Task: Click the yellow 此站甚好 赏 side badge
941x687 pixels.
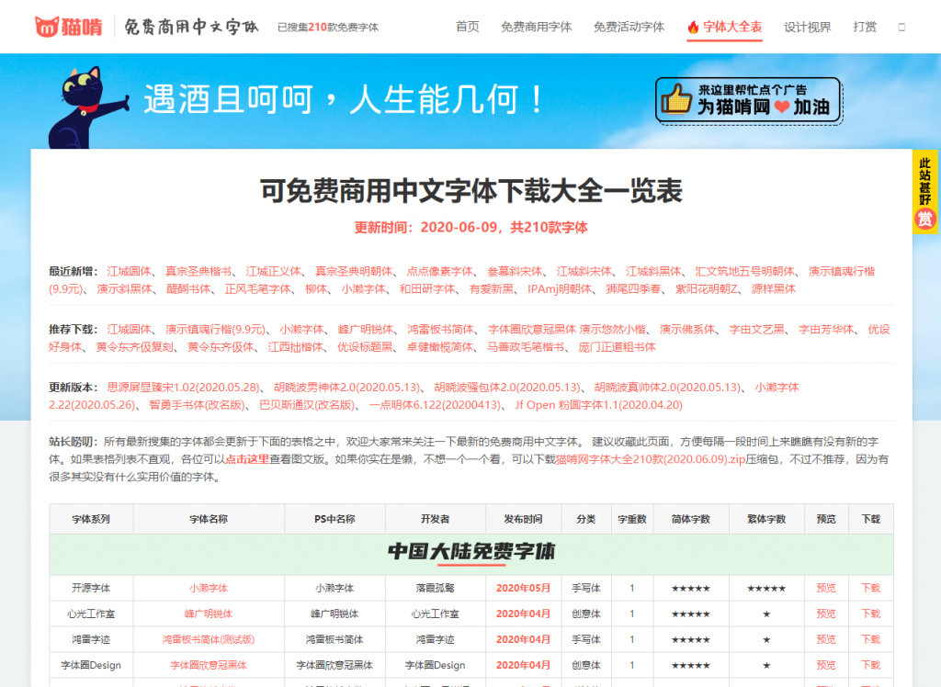Action: click(x=924, y=192)
